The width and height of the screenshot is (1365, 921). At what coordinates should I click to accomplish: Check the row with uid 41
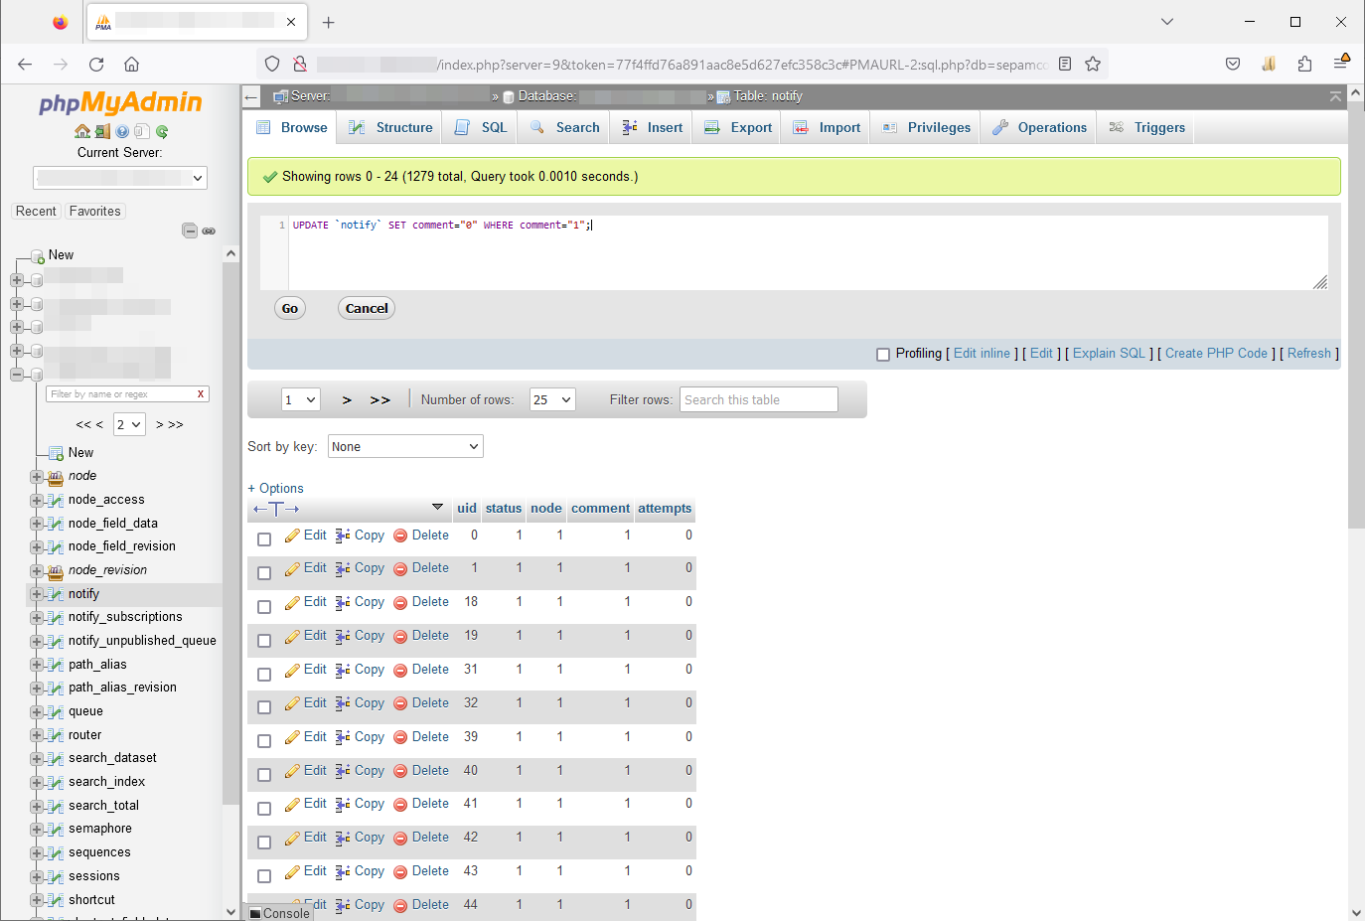click(x=264, y=809)
